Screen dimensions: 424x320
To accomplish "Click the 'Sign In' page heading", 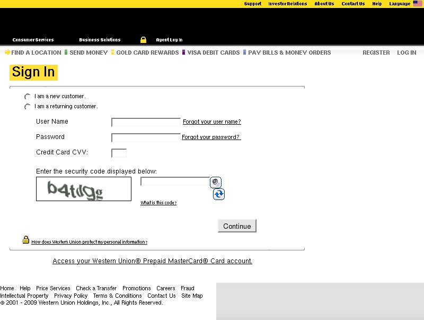I will (33, 72).
